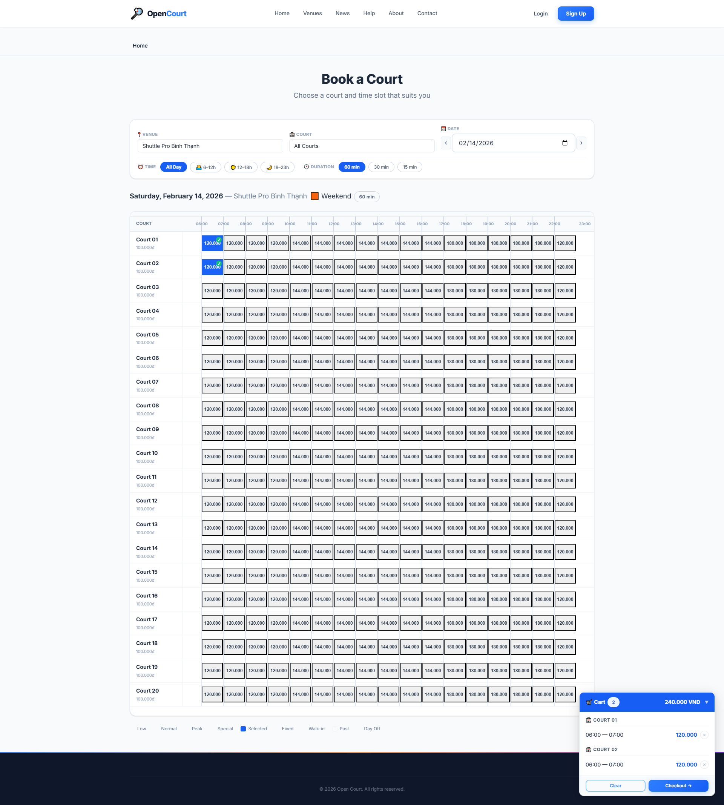Open the All Courts dropdown
The width and height of the screenshot is (724, 805).
point(361,146)
